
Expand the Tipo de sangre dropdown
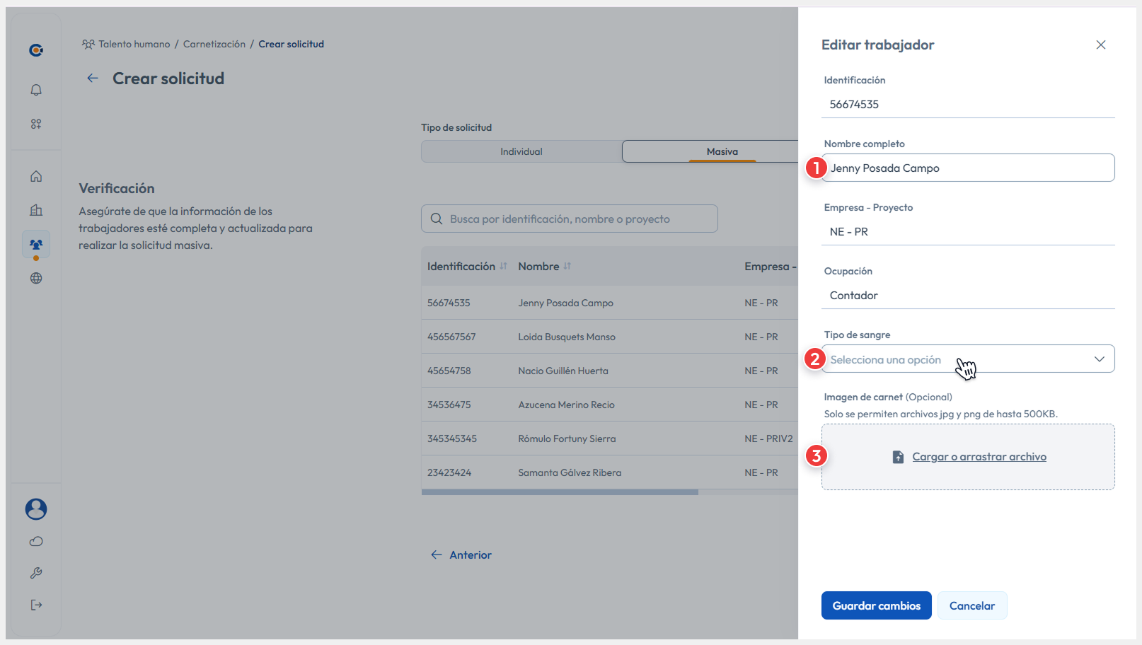click(x=967, y=359)
